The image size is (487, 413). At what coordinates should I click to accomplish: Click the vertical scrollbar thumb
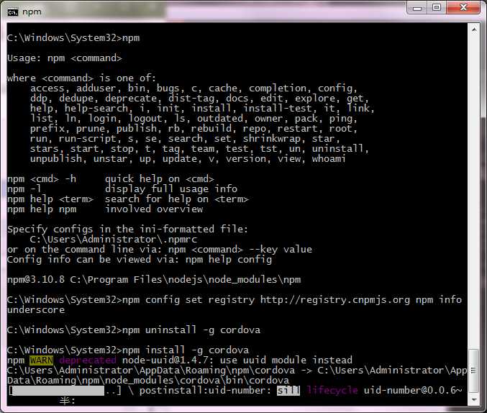(x=474, y=371)
